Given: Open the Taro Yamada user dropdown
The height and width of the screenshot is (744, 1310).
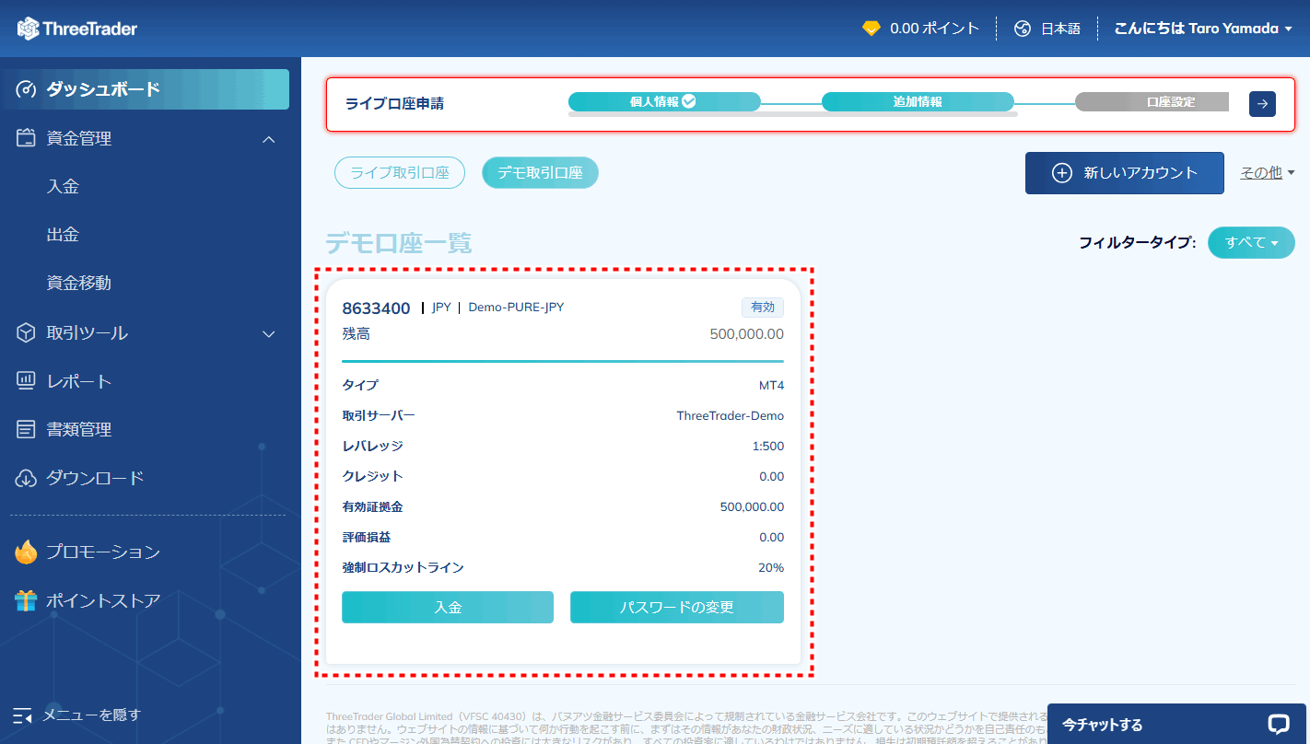Looking at the screenshot, I should coord(1203,29).
